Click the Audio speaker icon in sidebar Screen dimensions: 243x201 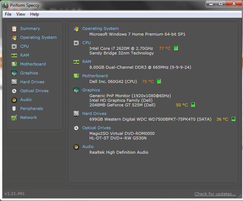14,100
